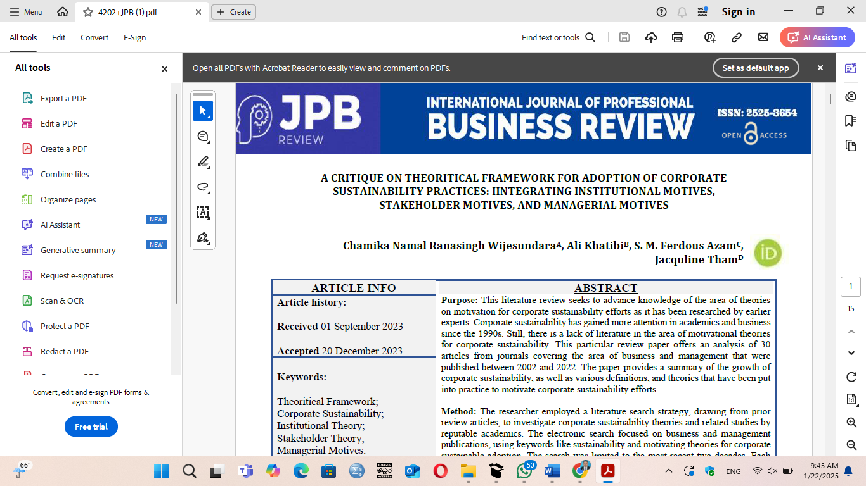The height and width of the screenshot is (486, 866).
Task: Close the All tools panel
Action: point(165,69)
